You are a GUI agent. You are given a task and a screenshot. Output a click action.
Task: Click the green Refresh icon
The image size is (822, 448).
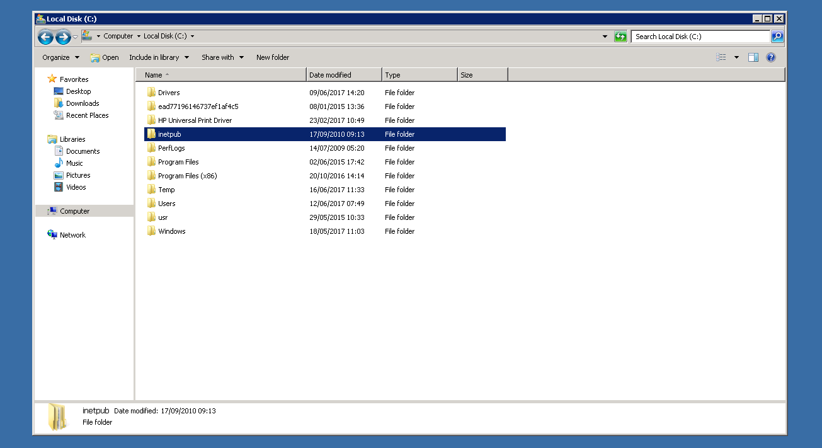coord(621,37)
